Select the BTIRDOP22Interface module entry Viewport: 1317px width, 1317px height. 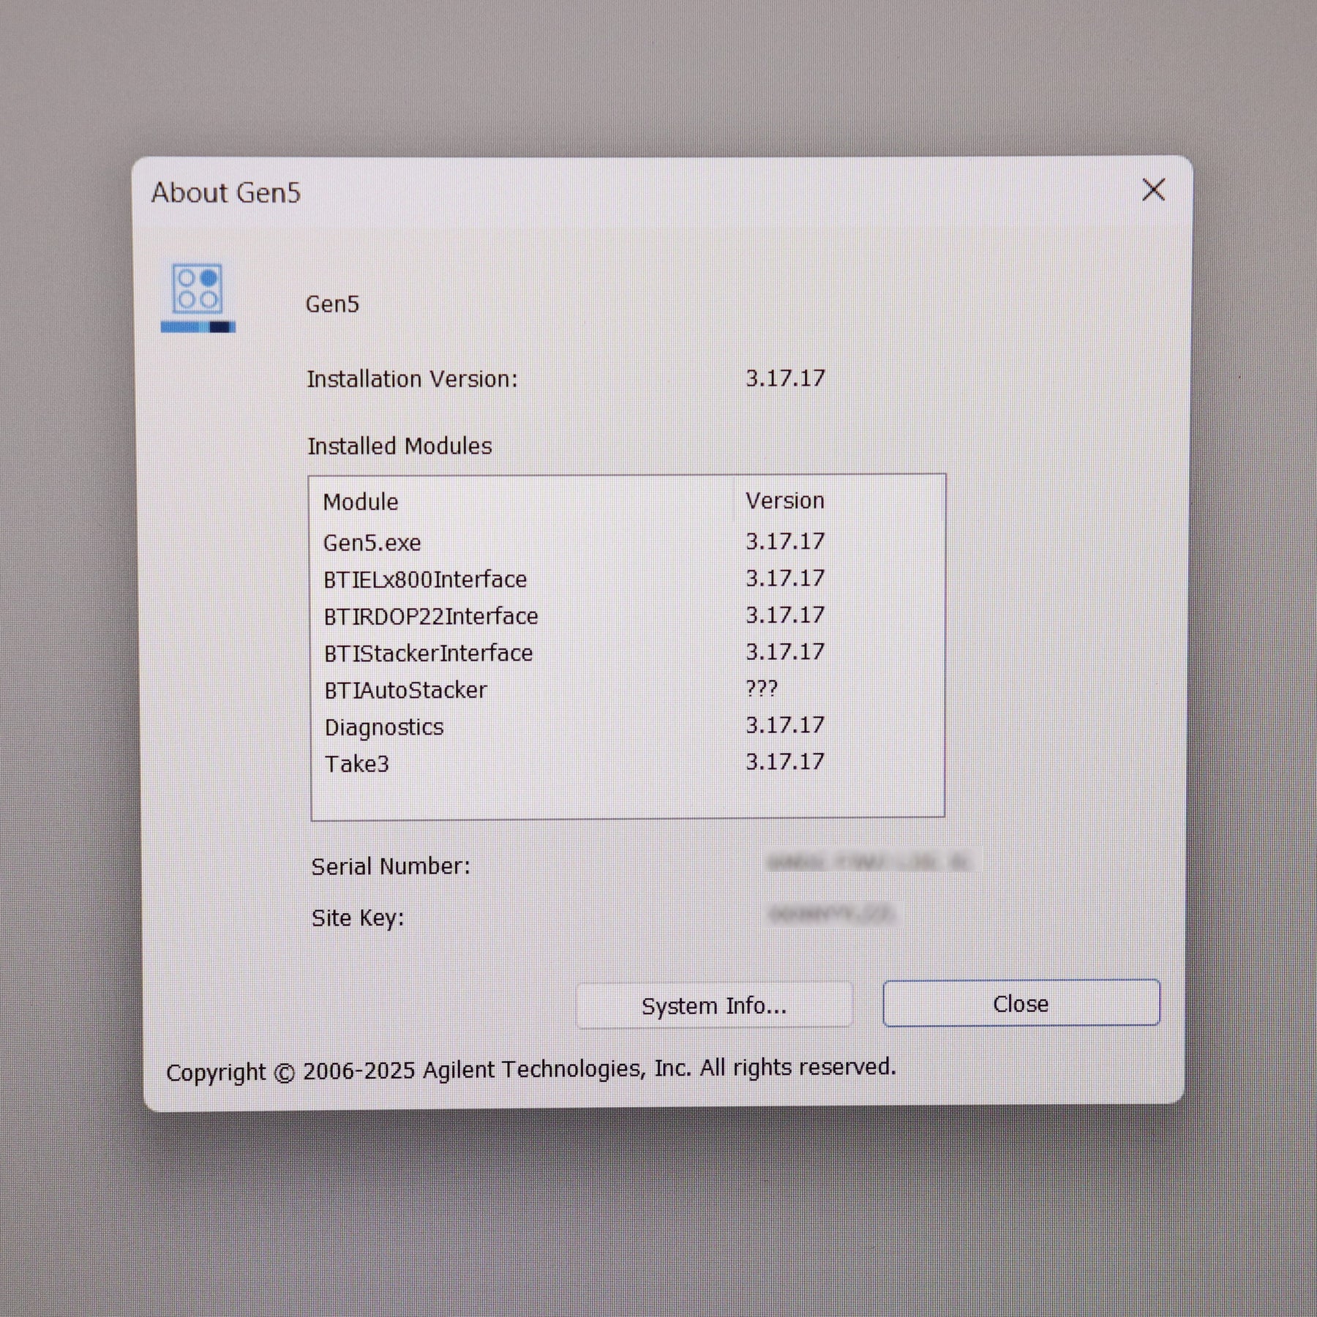tap(430, 615)
